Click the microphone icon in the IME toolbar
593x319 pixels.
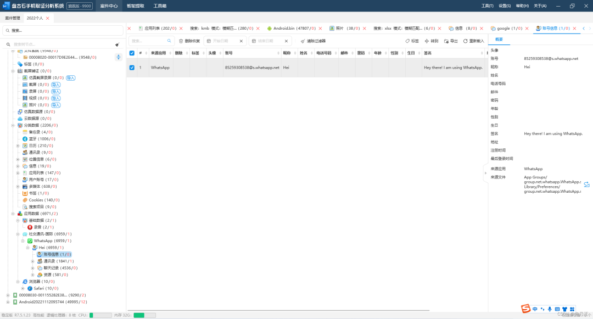pos(550,309)
